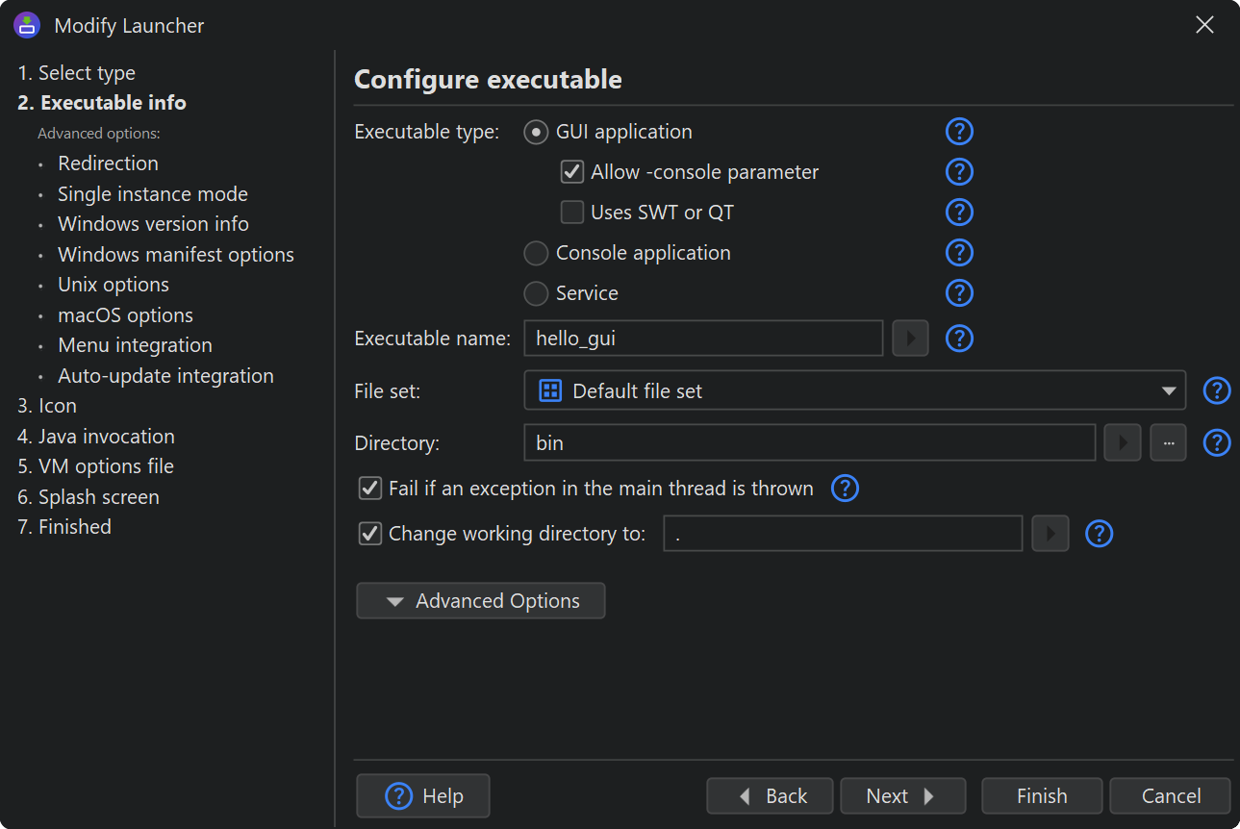This screenshot has width=1240, height=829.
Task: Open help for main thread exception option
Action: point(845,489)
